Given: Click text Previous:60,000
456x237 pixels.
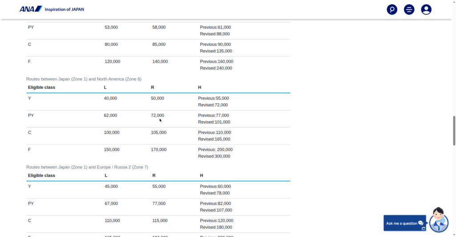Looking at the screenshot, I should pyautogui.click(x=216, y=186).
